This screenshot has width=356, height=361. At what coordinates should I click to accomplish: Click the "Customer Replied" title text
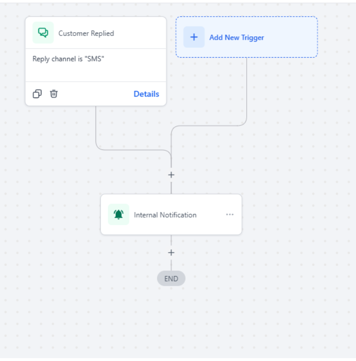point(86,34)
